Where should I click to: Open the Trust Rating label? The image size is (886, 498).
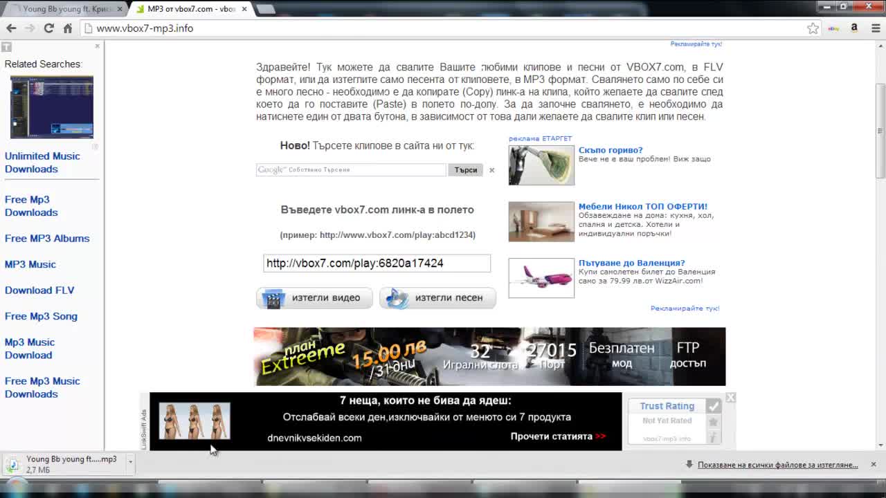(x=667, y=406)
